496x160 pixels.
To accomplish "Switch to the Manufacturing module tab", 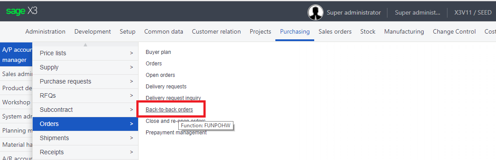I will coord(404,31).
